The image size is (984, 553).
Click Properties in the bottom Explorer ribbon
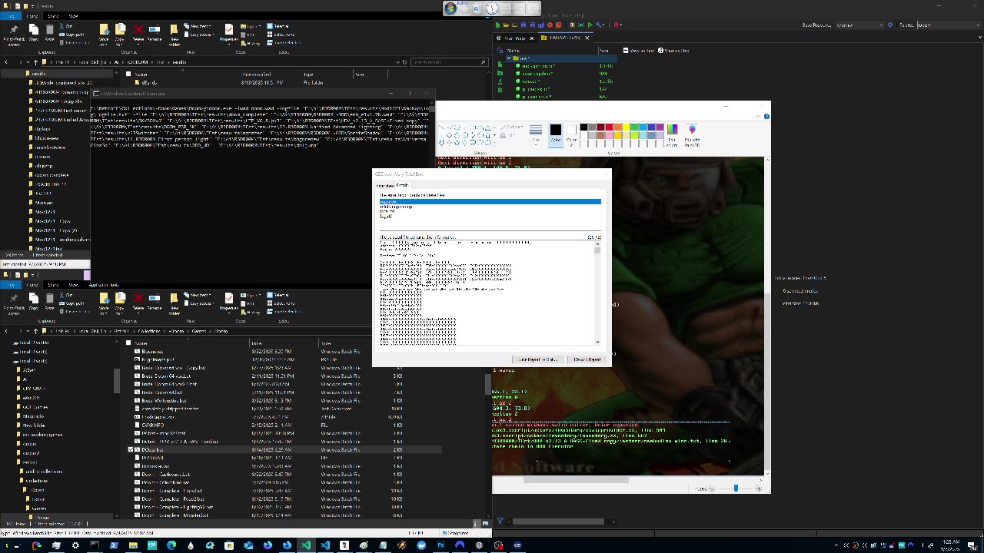click(x=228, y=303)
